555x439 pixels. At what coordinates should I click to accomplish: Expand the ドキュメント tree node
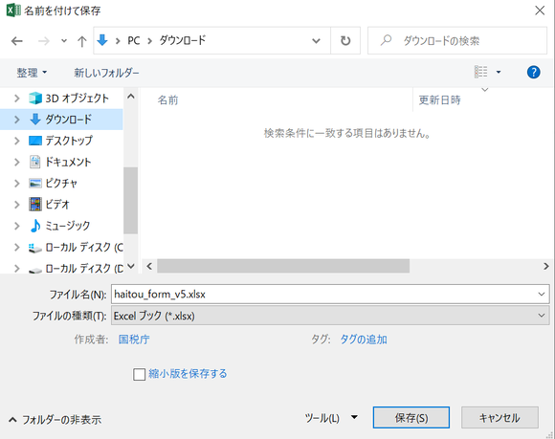pos(16,162)
